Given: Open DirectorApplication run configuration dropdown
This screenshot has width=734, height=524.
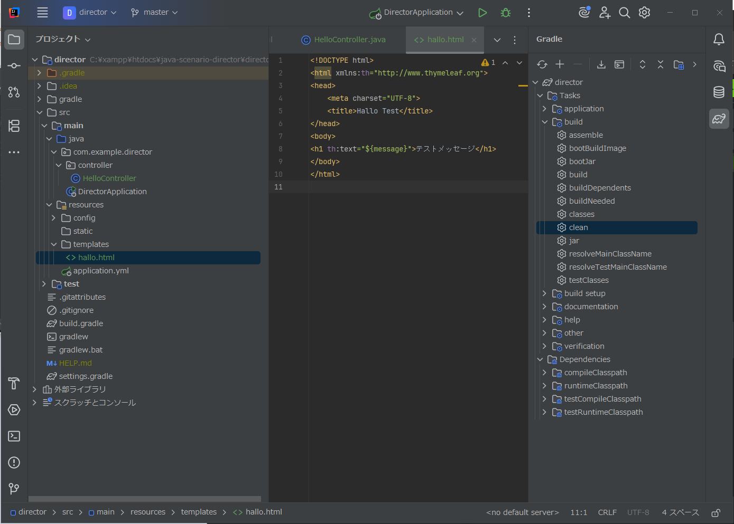Looking at the screenshot, I should [416, 13].
